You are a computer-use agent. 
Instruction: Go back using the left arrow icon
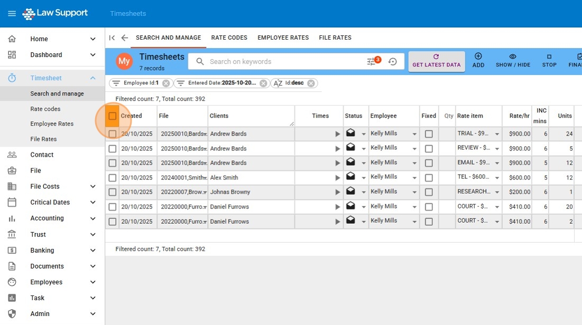125,38
